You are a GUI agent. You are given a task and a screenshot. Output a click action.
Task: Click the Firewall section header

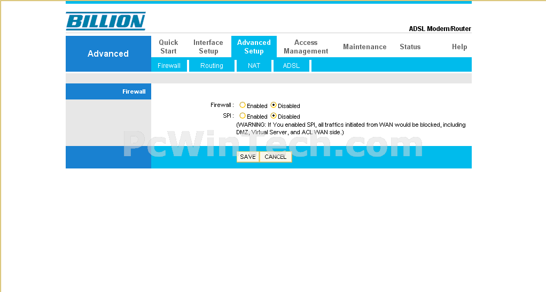(x=108, y=91)
